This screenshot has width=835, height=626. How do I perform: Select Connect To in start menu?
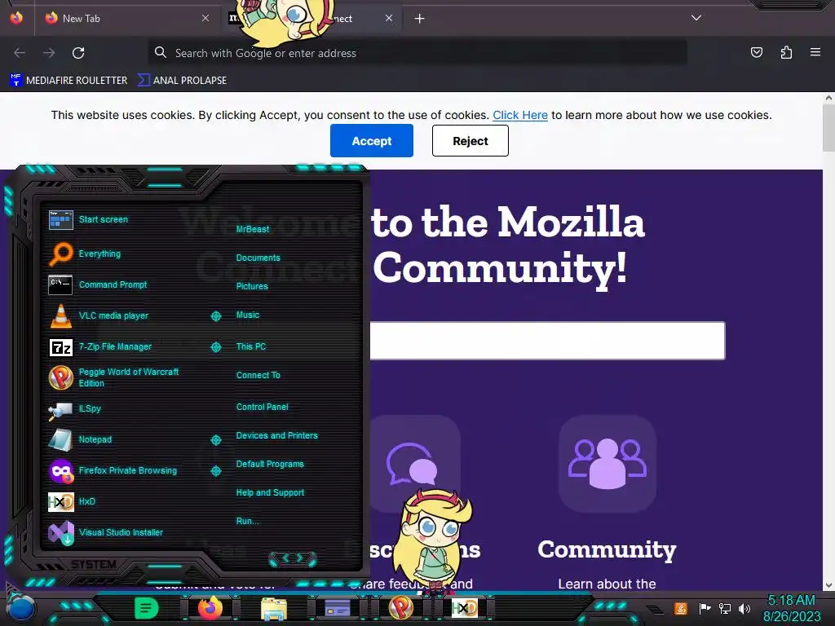click(x=258, y=375)
